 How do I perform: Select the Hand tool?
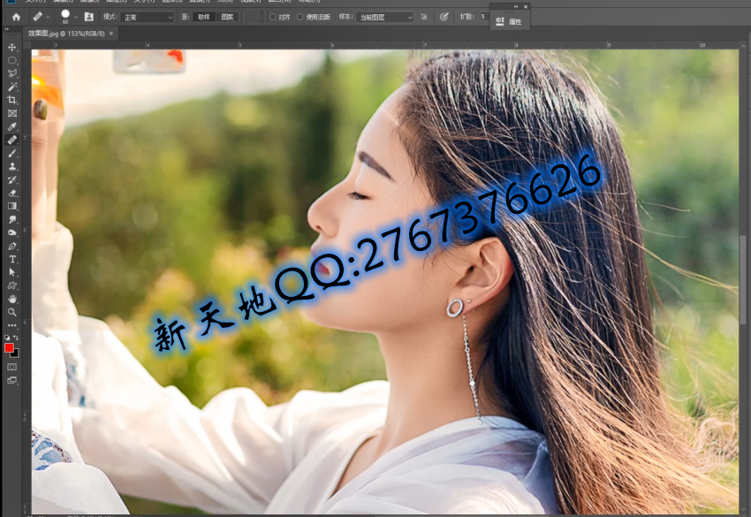tap(12, 299)
